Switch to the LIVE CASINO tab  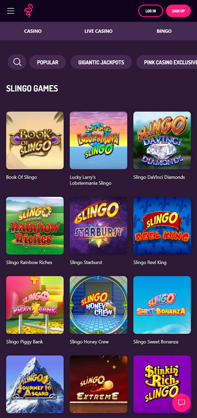(98, 31)
